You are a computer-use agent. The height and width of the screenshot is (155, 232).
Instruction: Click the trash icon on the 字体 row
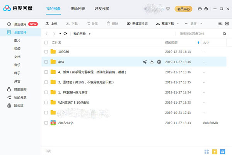(x=159, y=62)
